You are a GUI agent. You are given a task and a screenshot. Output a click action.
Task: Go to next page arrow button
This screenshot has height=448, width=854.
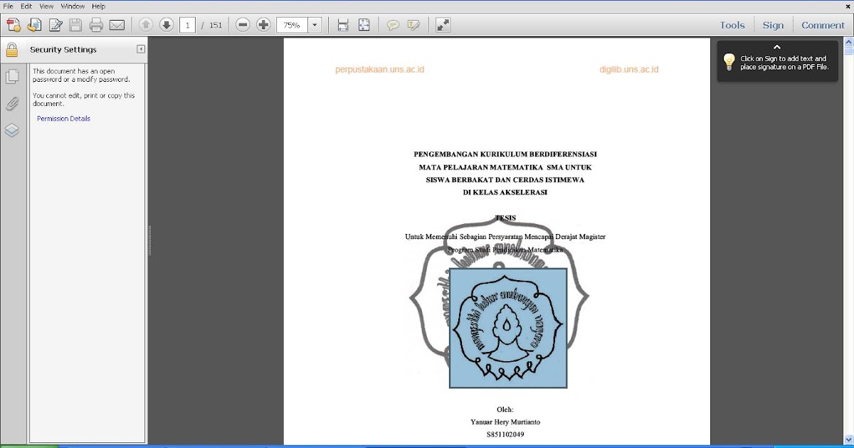pos(167,25)
